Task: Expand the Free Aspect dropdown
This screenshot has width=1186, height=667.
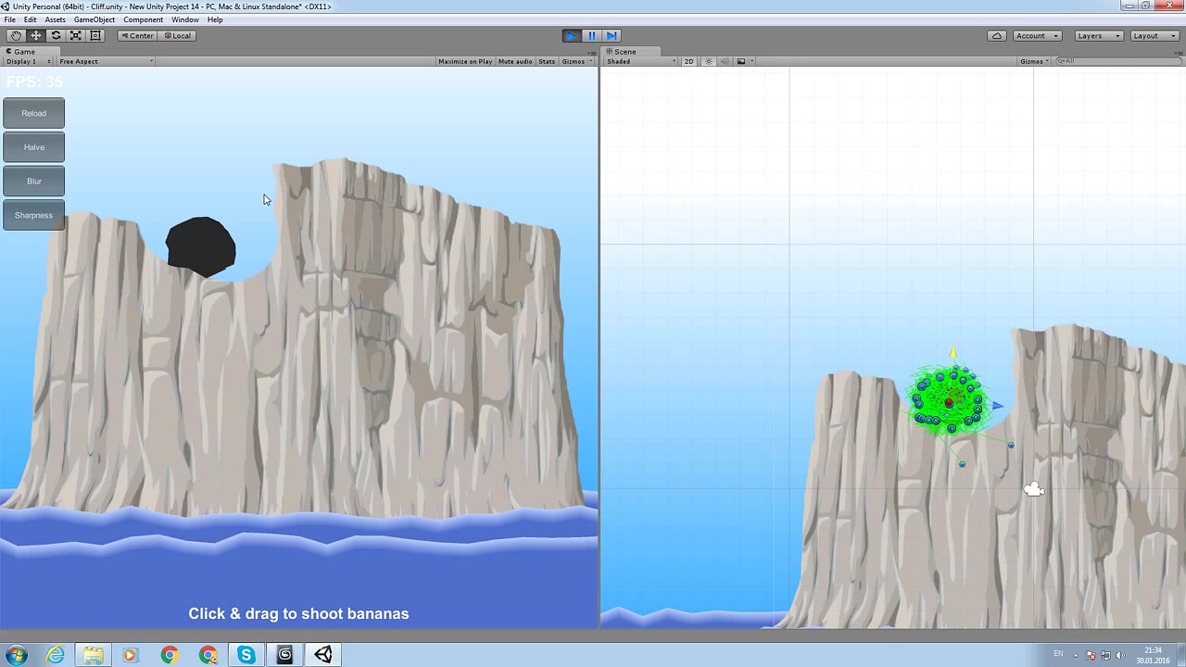Action: pos(105,61)
